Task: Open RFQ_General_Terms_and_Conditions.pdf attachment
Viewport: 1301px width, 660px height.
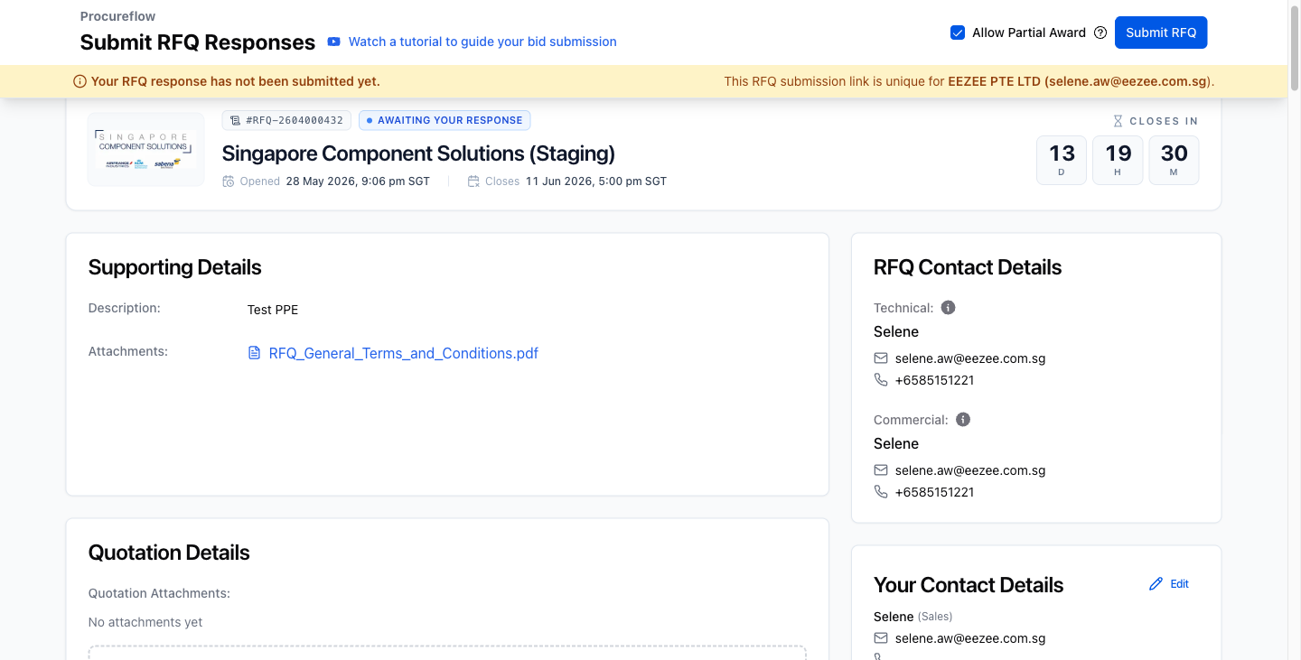Action: pos(404,353)
